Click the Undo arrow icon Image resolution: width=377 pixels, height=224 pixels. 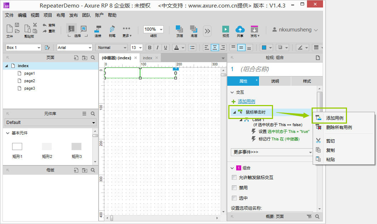pyautogui.click(x=45, y=25)
